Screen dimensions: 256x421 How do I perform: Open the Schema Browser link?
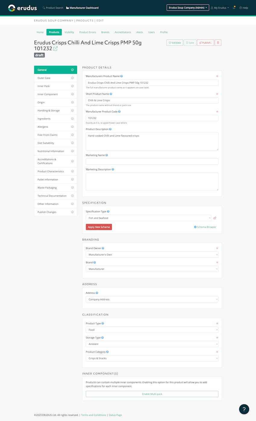(205, 227)
